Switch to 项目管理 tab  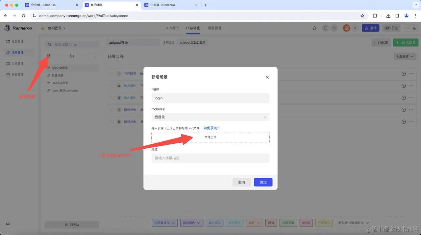[x=214, y=28]
